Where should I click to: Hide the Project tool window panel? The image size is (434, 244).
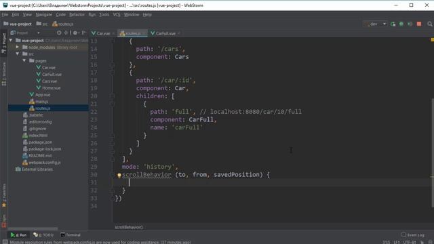(x=84, y=33)
